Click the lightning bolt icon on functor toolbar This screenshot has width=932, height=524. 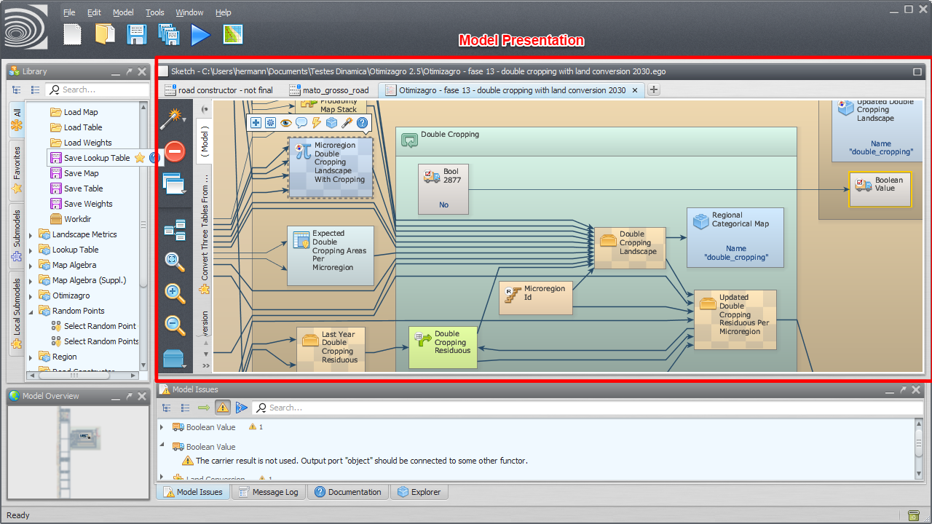tap(317, 123)
